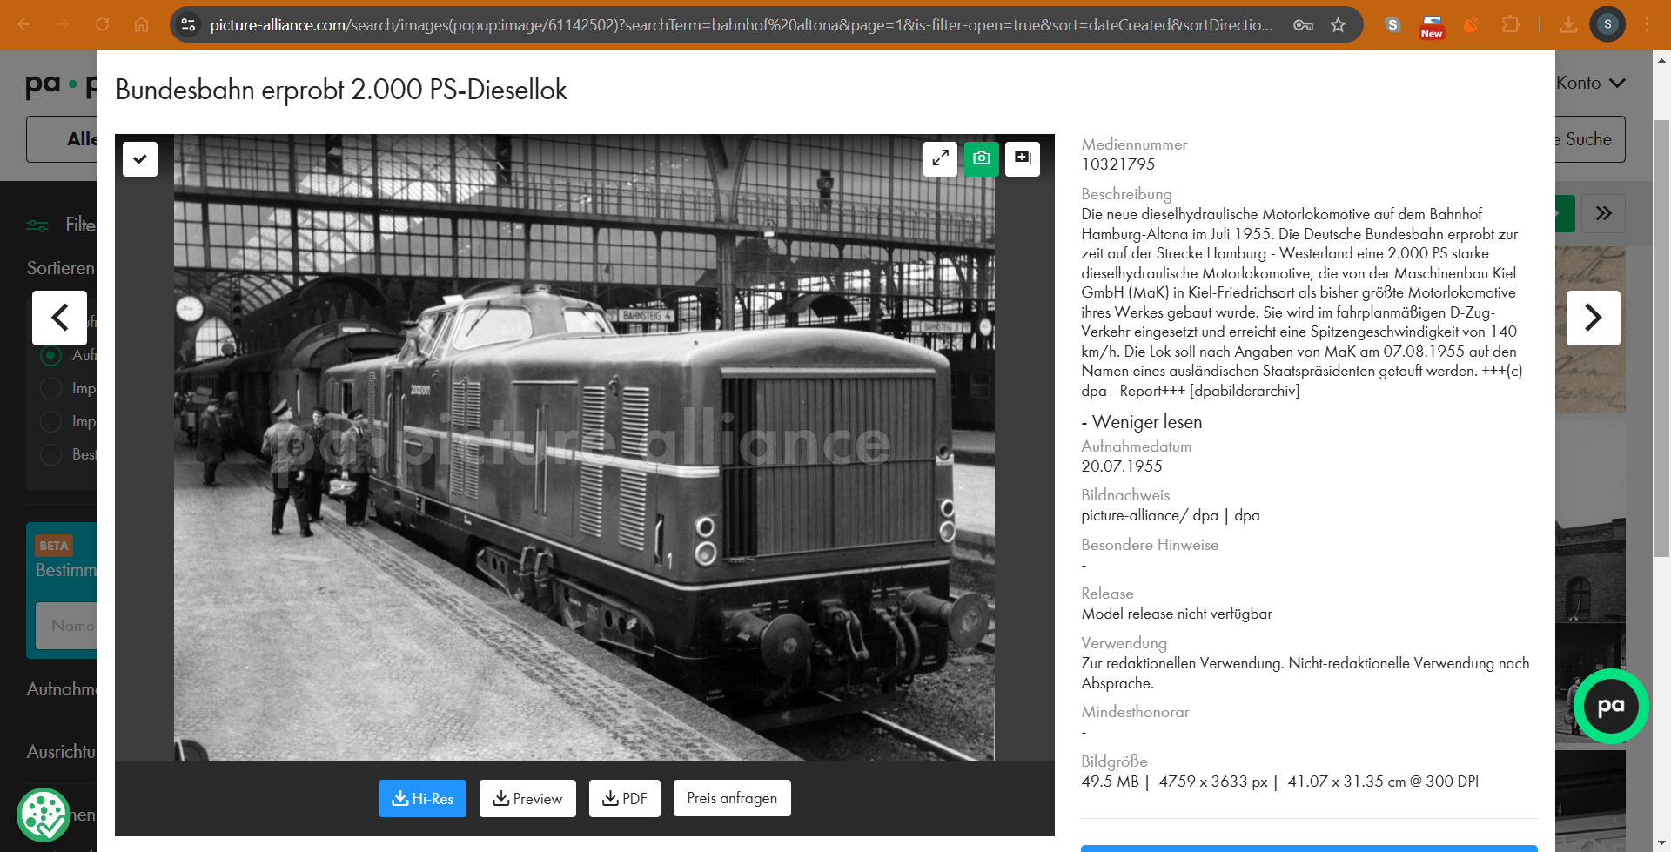This screenshot has height=852, width=1671.
Task: Open cookie consent settings badge
Action: (44, 815)
